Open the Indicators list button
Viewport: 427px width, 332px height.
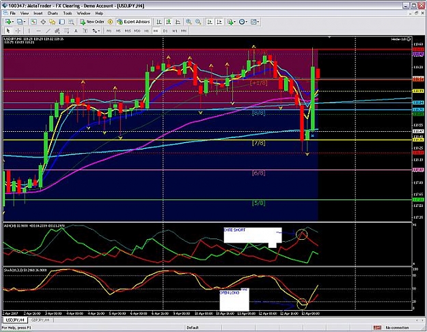(230, 22)
